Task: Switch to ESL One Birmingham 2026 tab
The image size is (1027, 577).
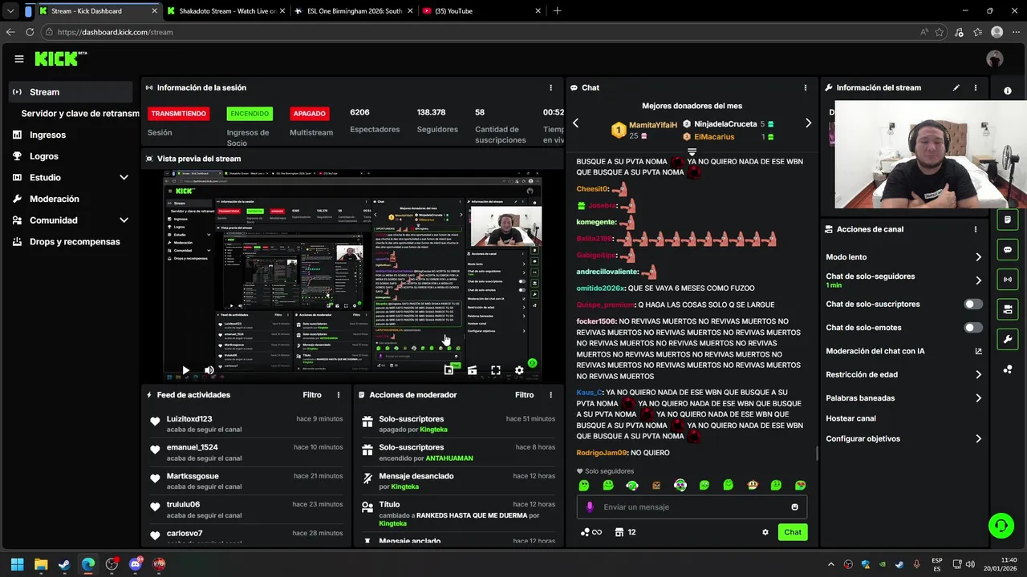Action: tap(353, 11)
